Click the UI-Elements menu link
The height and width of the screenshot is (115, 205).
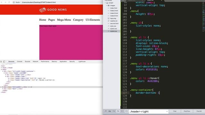[93, 20]
